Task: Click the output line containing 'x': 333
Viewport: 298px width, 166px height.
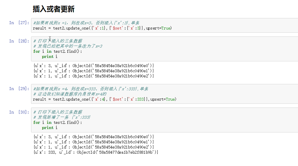Action: [x=96, y=152]
